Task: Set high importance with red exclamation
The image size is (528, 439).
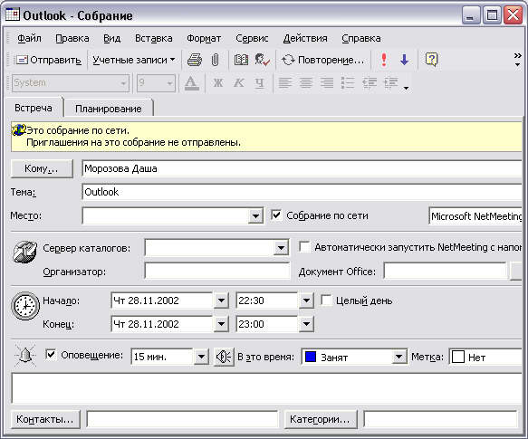Action: tap(384, 60)
